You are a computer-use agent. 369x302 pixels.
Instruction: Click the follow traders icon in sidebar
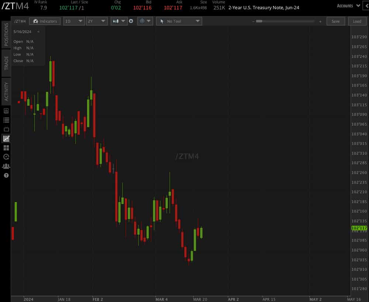coord(6,166)
